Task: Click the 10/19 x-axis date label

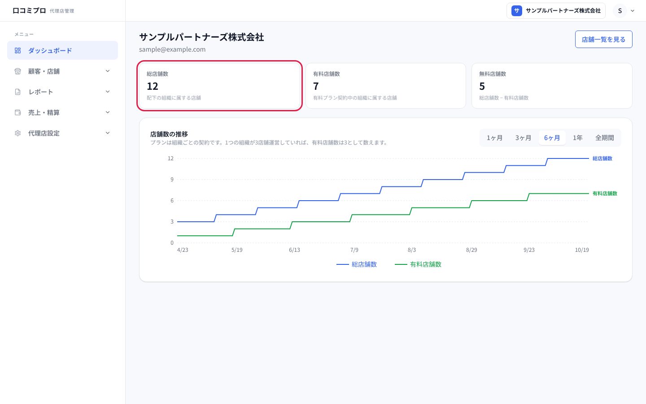Action: [582, 250]
